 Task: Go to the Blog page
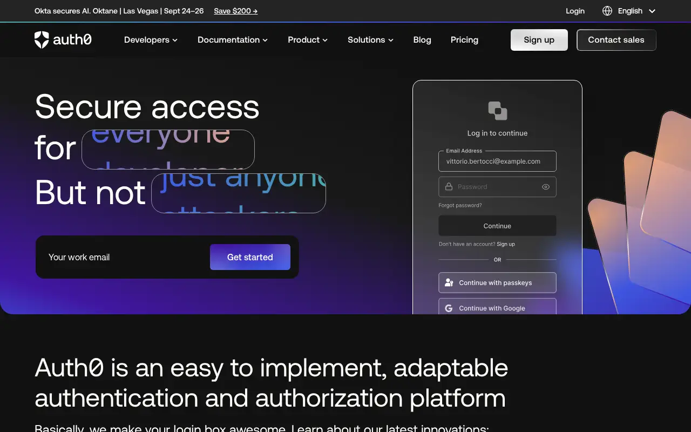coord(422,40)
